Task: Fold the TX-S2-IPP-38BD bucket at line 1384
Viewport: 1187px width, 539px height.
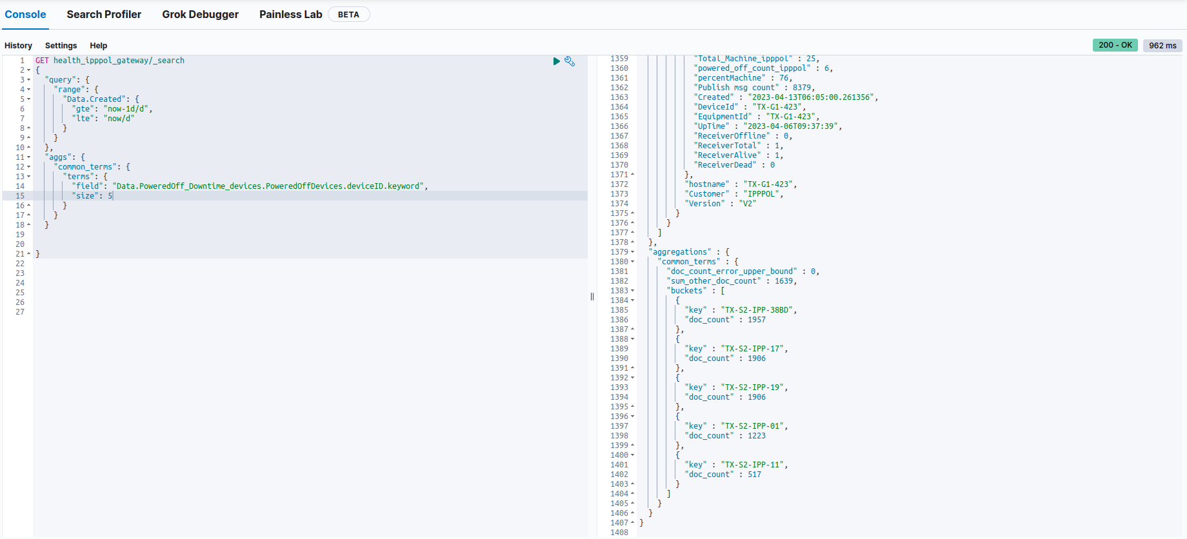Action: click(632, 300)
